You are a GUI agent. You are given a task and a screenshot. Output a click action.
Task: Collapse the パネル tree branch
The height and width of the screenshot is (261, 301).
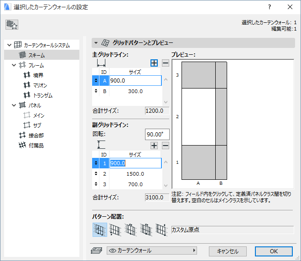pos(14,105)
